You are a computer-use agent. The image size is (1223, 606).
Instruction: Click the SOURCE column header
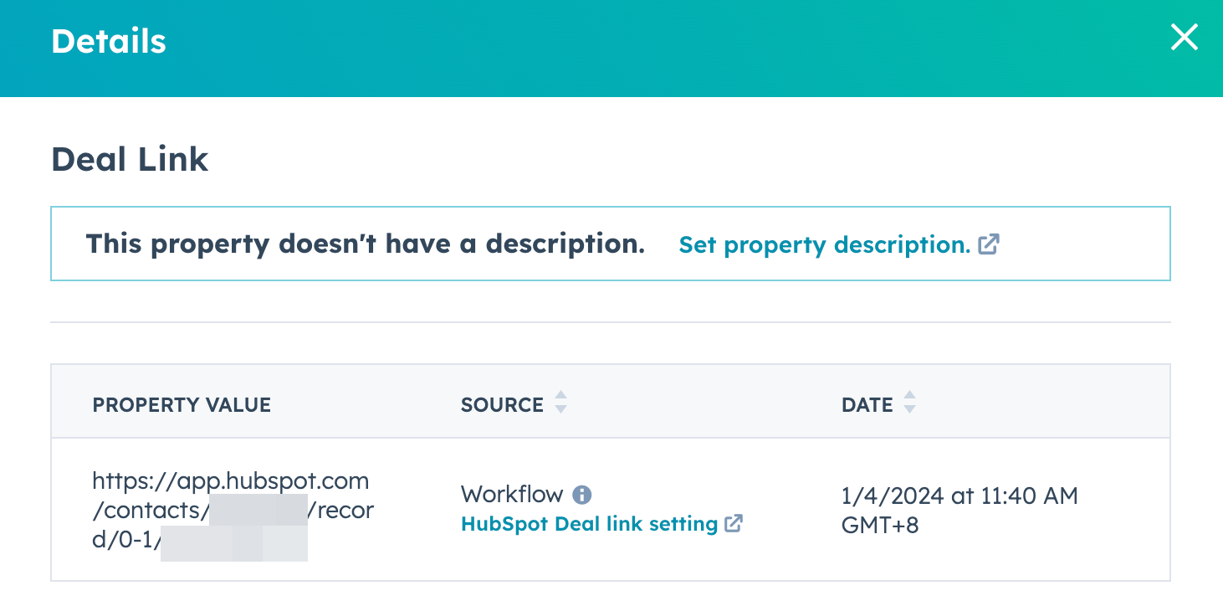click(x=502, y=404)
